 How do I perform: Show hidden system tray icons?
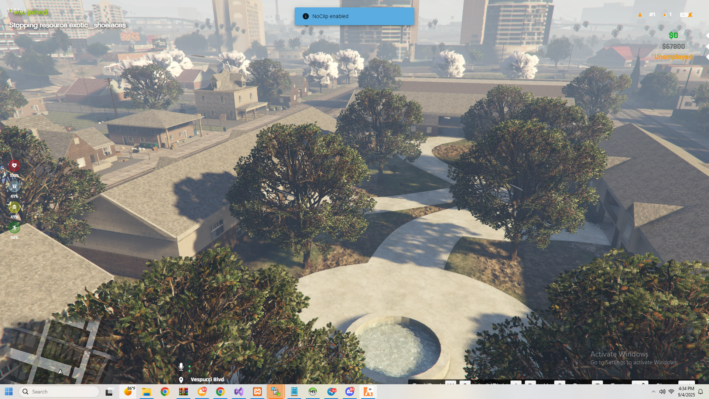tap(654, 392)
